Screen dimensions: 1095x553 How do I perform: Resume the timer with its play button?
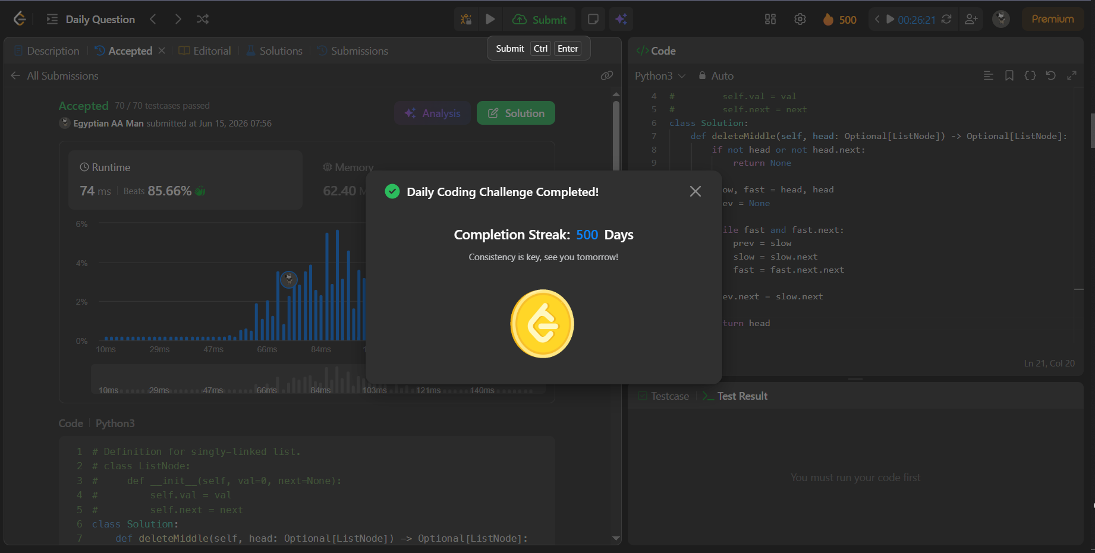[x=891, y=19]
